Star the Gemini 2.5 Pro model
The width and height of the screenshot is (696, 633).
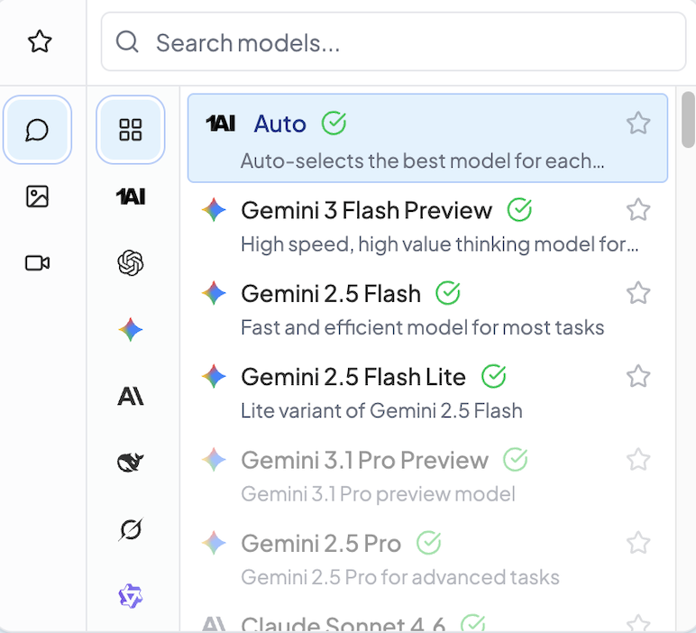[x=638, y=543]
